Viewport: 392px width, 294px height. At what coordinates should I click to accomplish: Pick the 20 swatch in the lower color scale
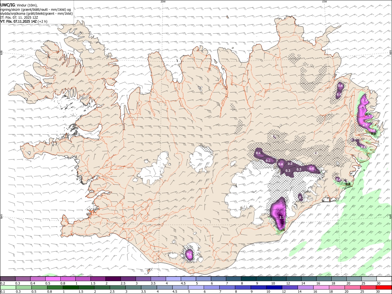pos(352,287)
